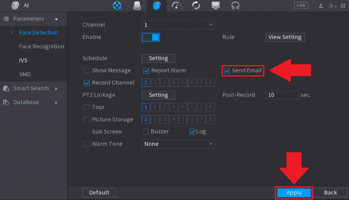The height and width of the screenshot is (200, 349).
Task: Open the audio headphones icon
Action: tap(235, 6)
